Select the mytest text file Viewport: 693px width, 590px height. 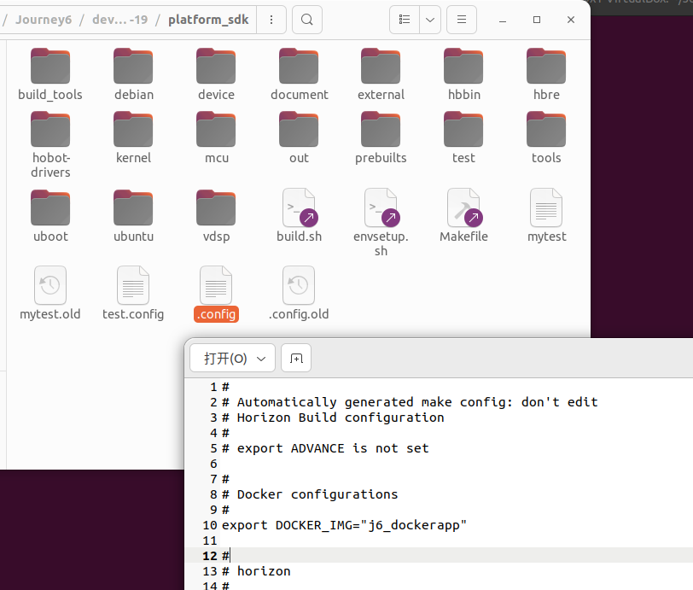pyautogui.click(x=546, y=208)
